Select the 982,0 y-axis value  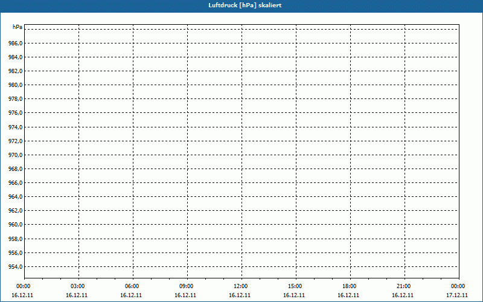(x=16, y=71)
